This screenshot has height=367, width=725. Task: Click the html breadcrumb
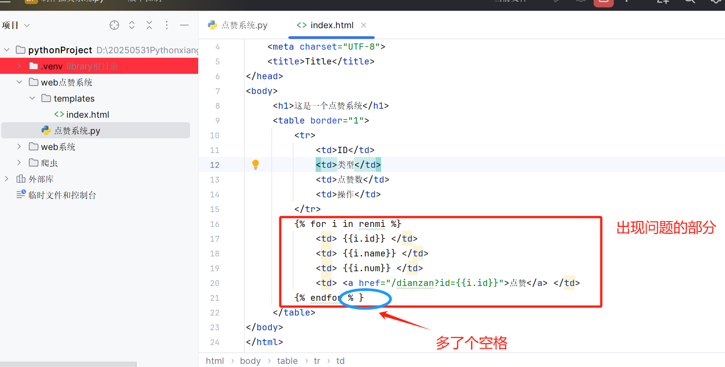click(x=215, y=361)
